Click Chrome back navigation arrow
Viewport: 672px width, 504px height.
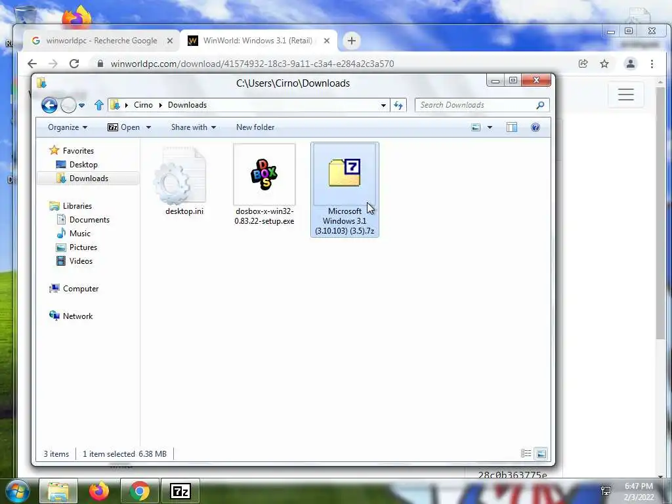click(x=32, y=64)
